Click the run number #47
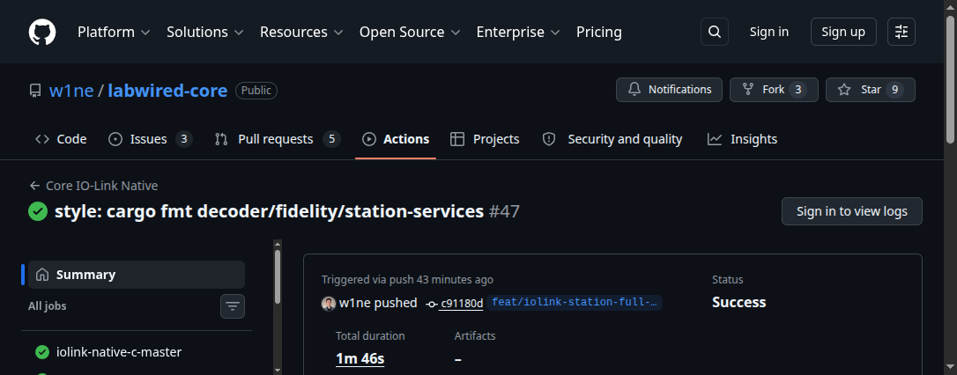957x375 pixels. pyautogui.click(x=504, y=211)
